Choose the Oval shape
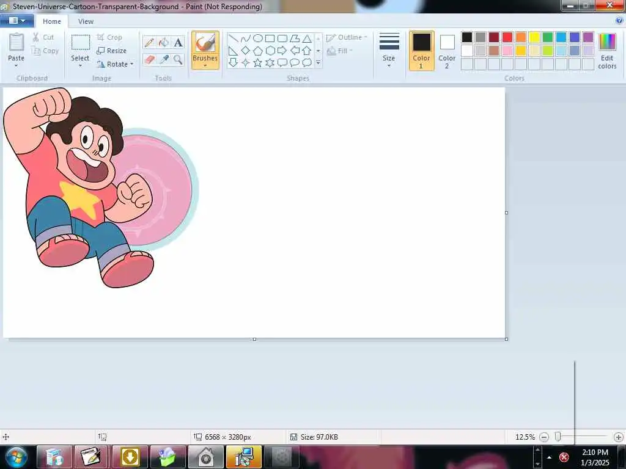 (258, 38)
